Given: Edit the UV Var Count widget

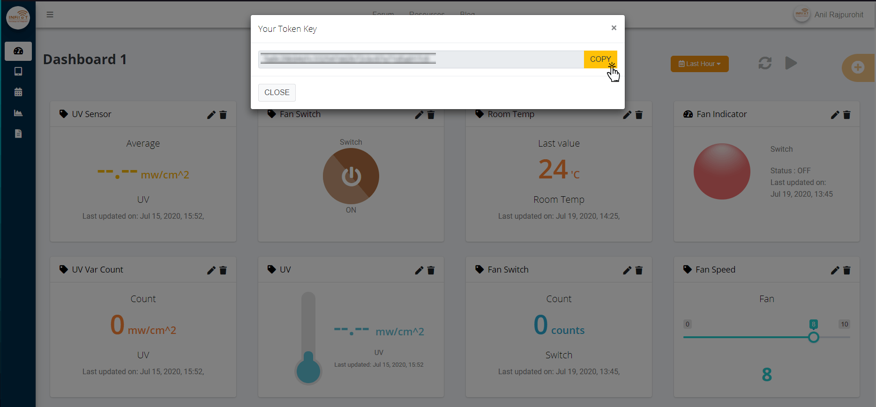Looking at the screenshot, I should click(x=211, y=270).
